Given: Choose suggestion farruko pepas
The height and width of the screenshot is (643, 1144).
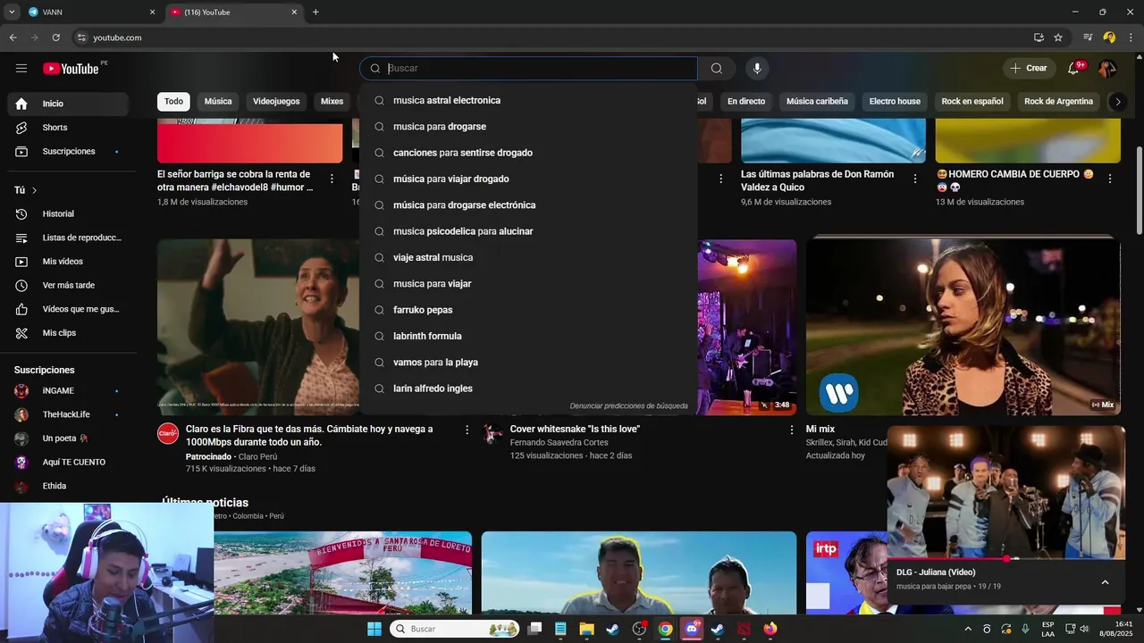Looking at the screenshot, I should point(528,310).
